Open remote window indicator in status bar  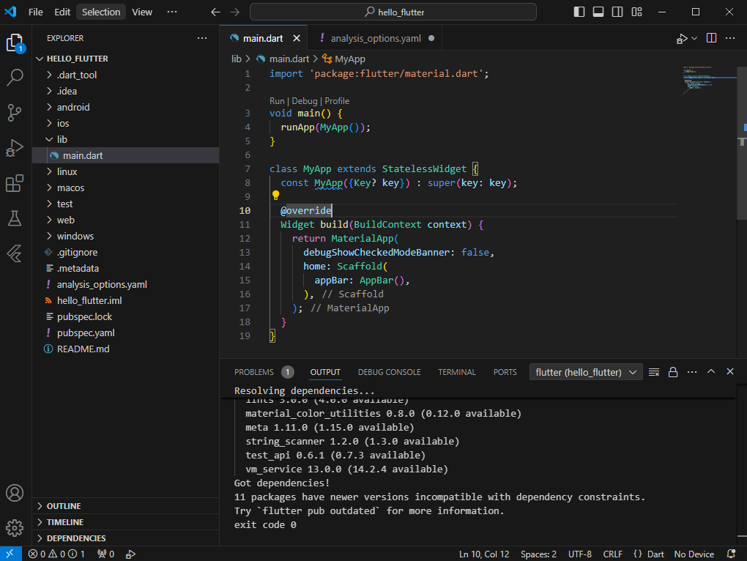(10, 554)
